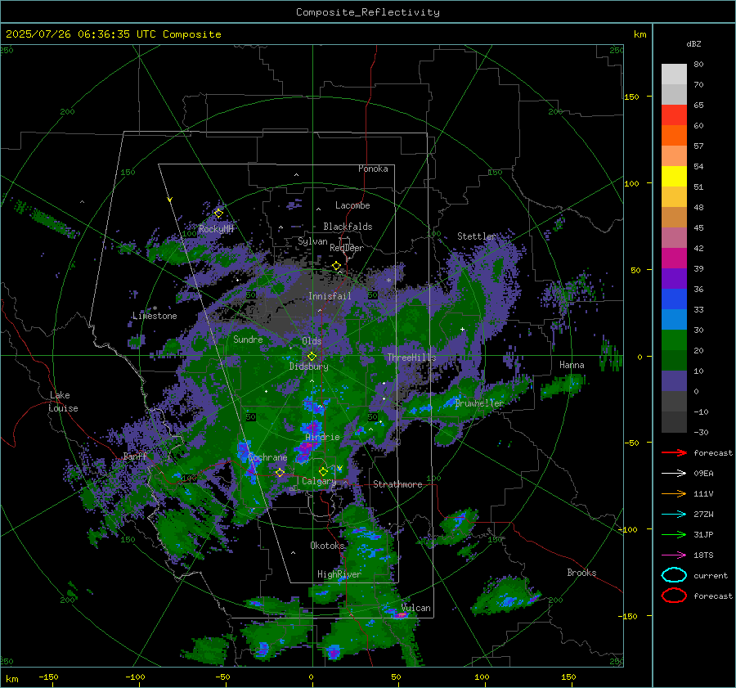Click the Lake Louise map label

[x=63, y=402]
